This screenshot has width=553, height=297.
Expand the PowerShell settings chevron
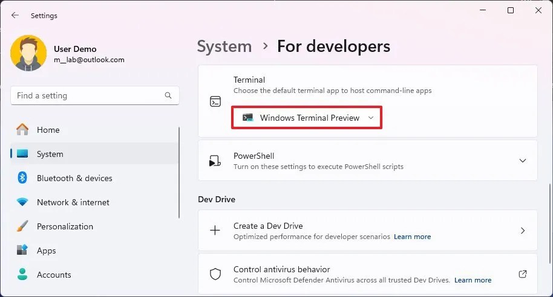click(523, 161)
